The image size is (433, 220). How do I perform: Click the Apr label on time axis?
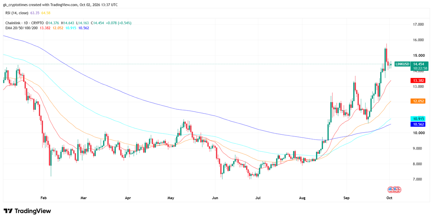128,198
